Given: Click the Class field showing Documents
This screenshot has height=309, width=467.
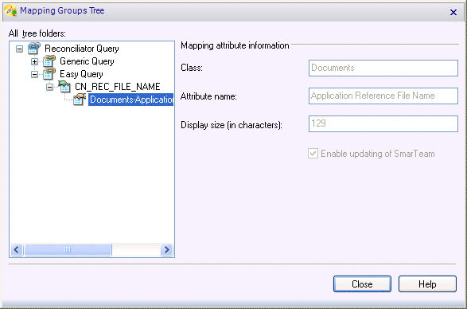Looking at the screenshot, I should pyautogui.click(x=383, y=68).
